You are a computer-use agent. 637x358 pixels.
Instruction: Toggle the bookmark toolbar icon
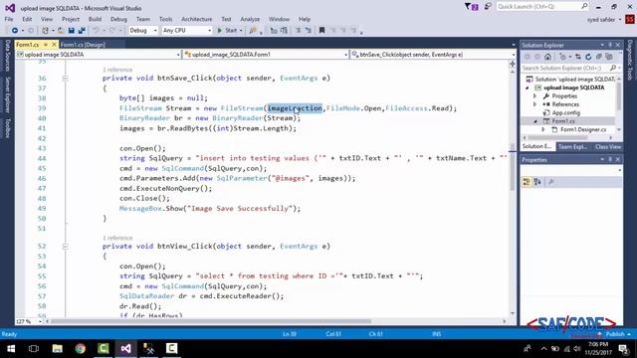click(x=321, y=31)
